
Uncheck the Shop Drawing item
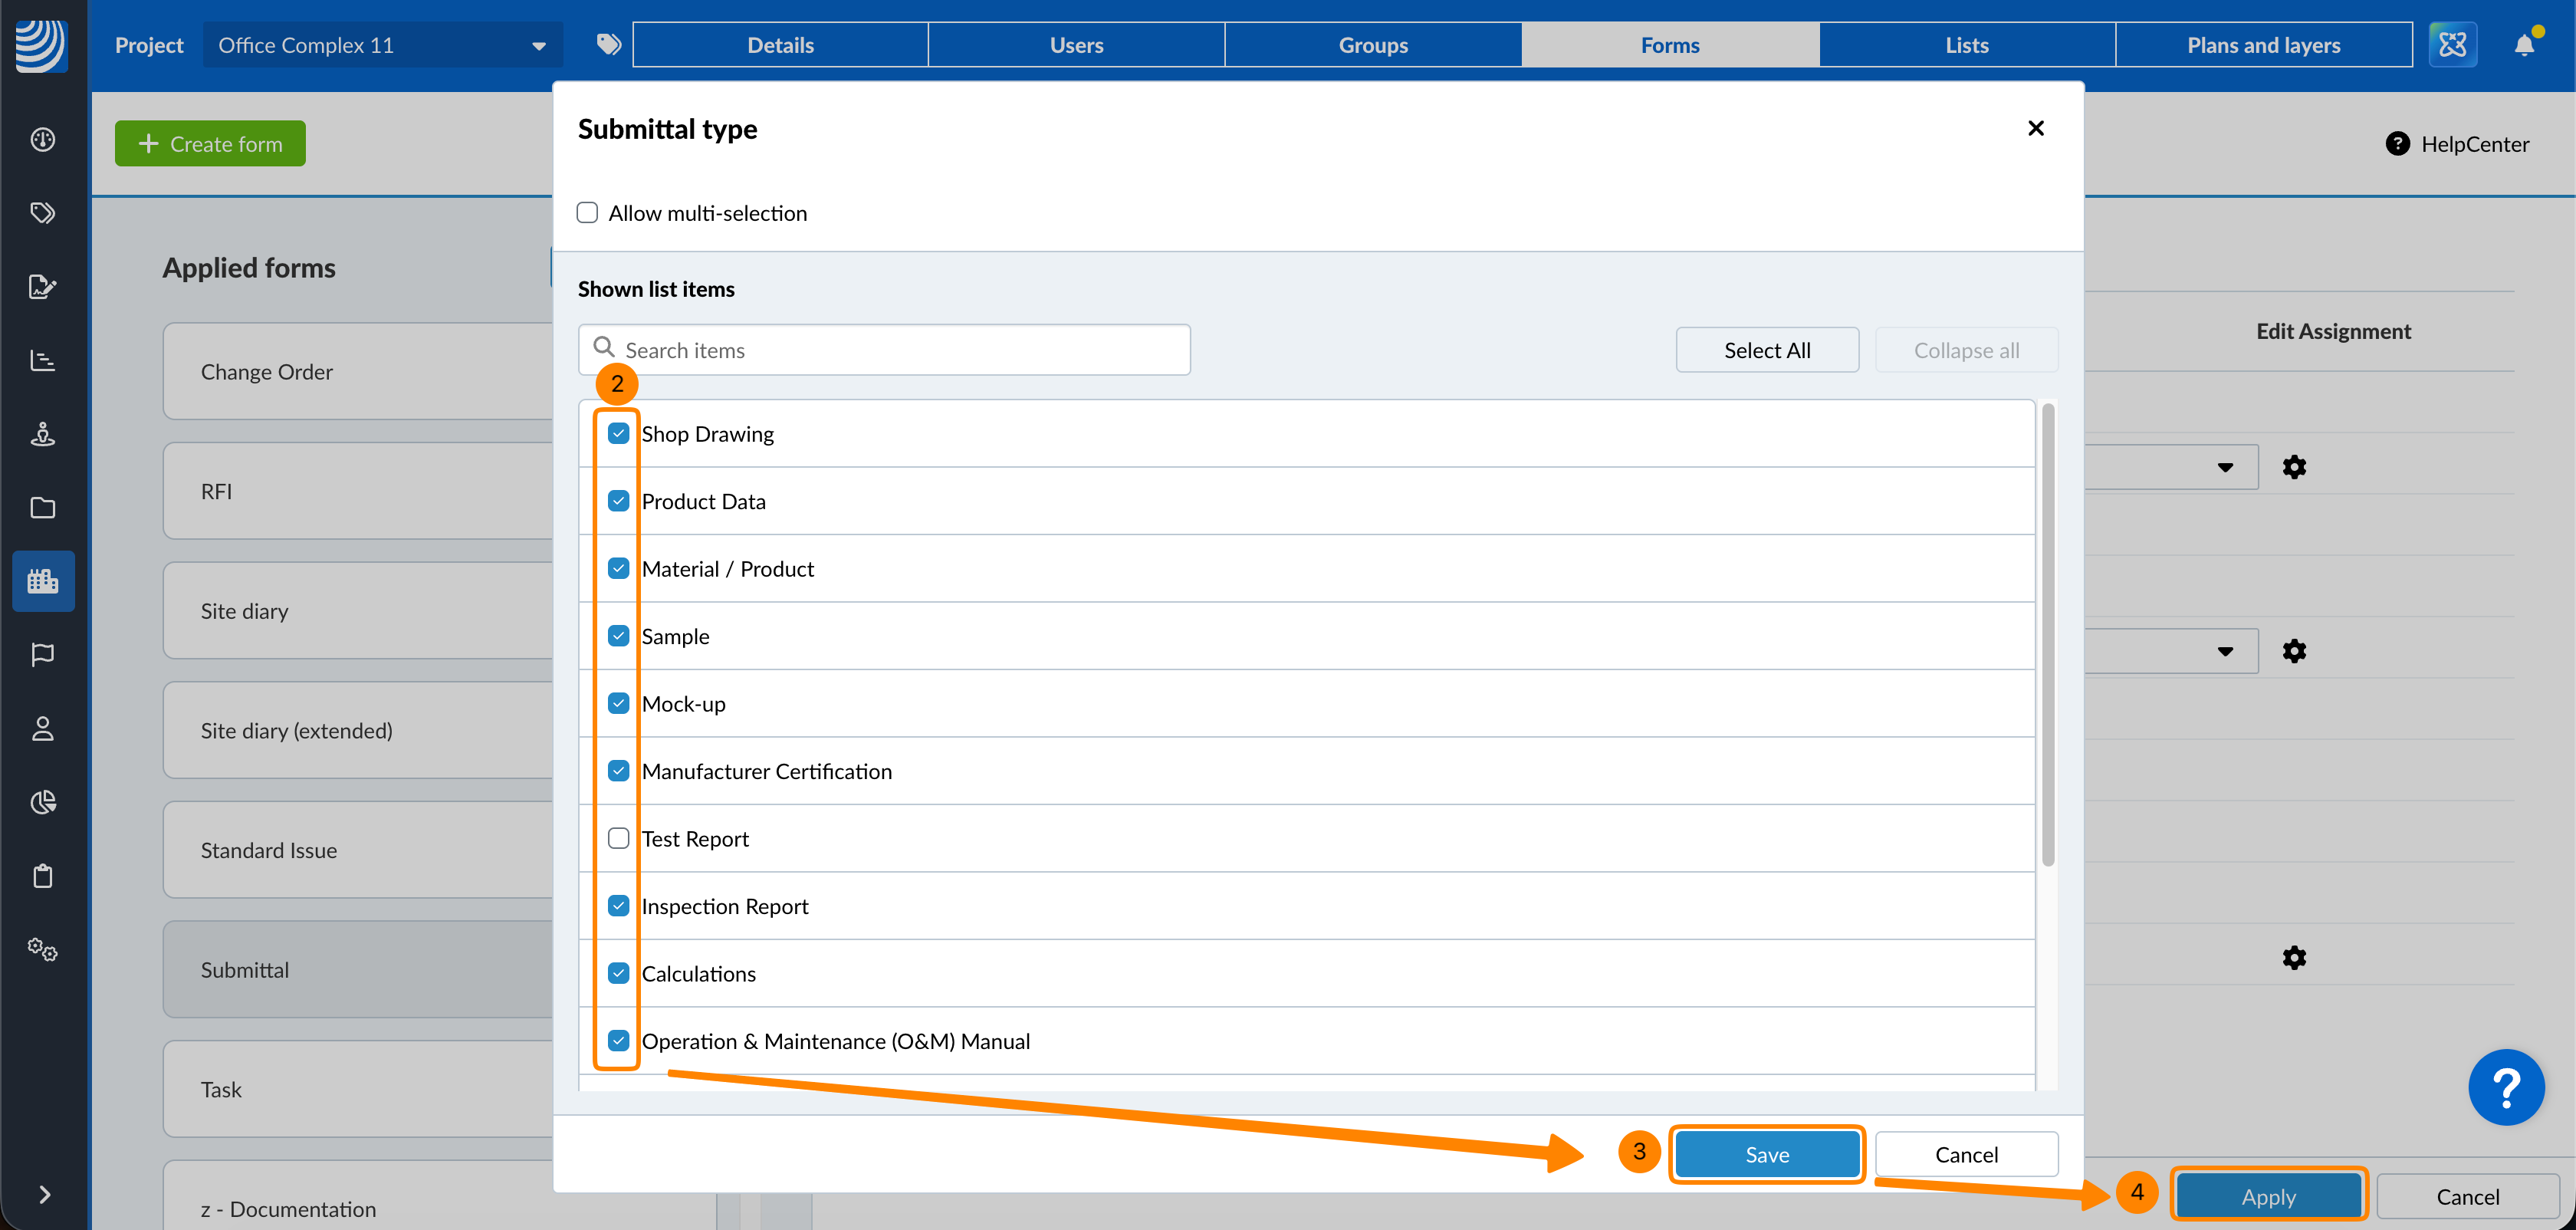click(618, 433)
